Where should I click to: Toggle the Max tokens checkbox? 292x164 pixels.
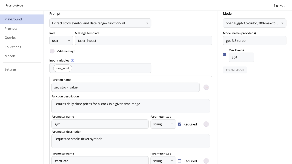point(225,55)
